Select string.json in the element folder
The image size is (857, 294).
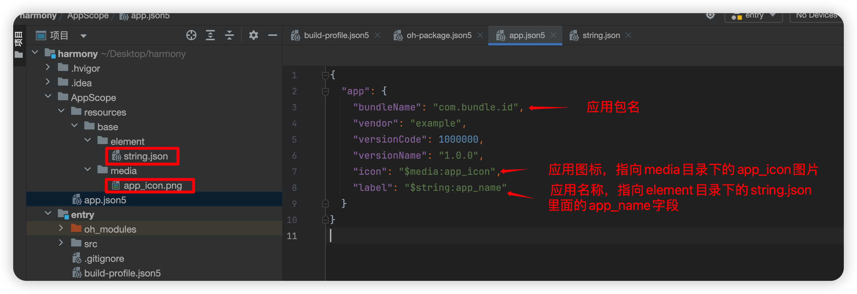(146, 157)
